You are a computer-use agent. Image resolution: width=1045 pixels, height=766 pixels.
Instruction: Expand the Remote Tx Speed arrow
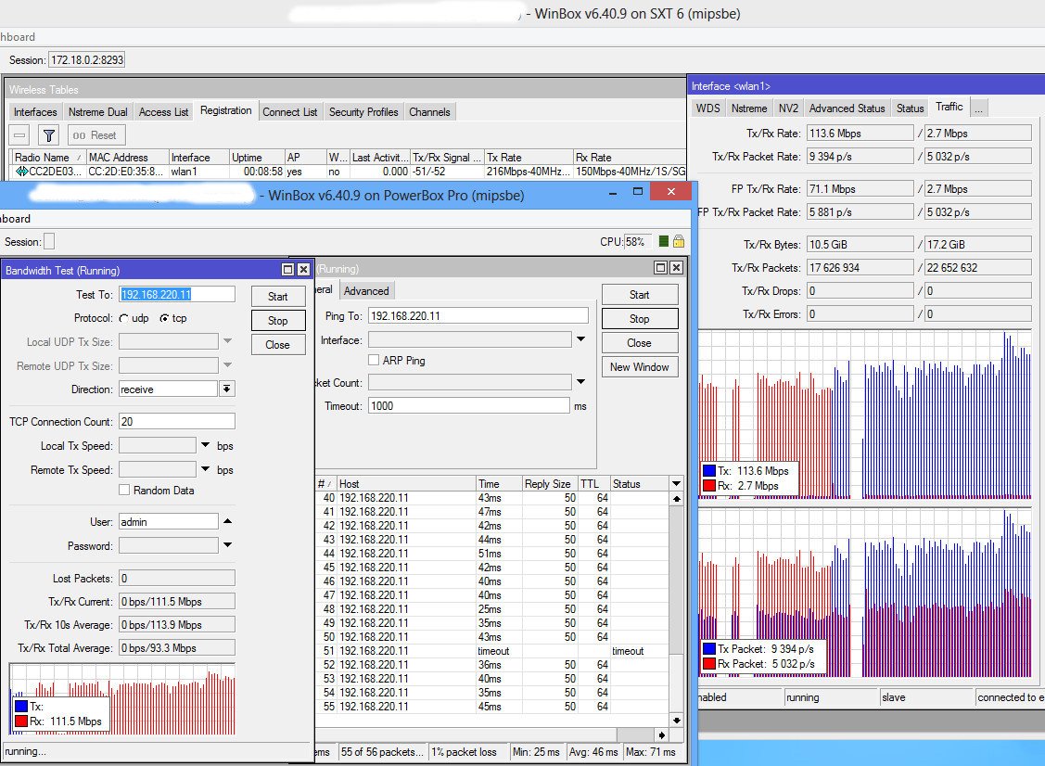(205, 469)
